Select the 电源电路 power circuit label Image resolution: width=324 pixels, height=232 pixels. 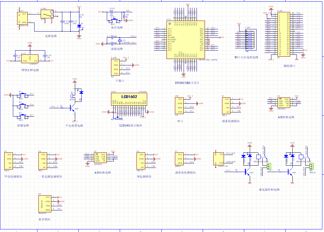point(51,36)
